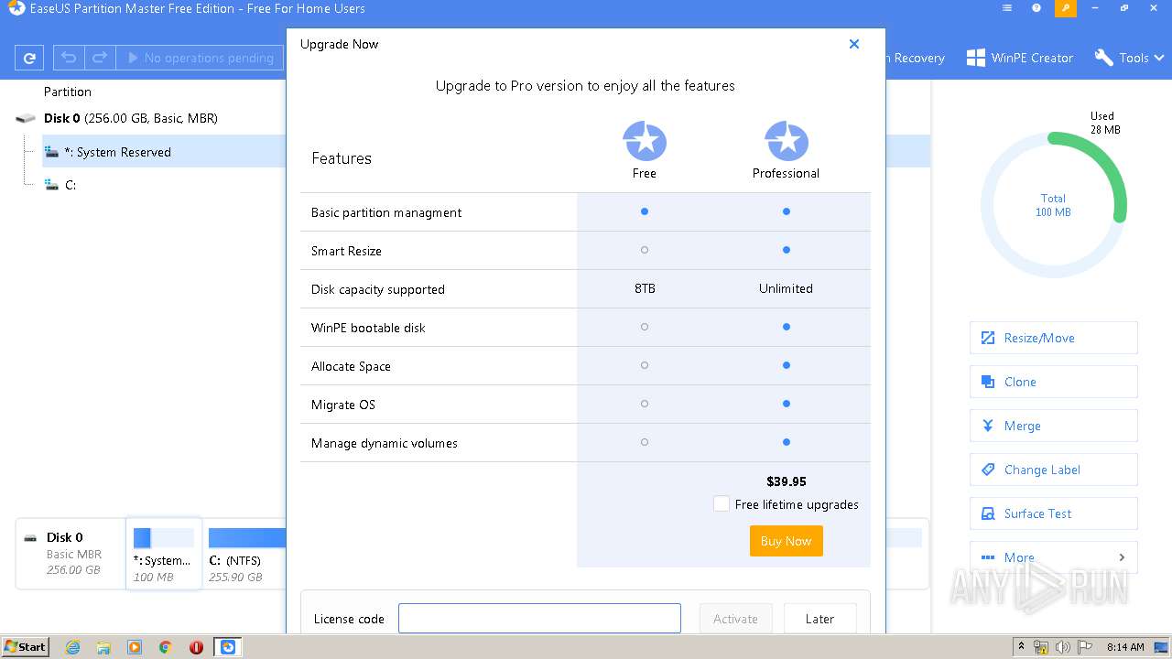Choose the Merge operation
Image resolution: width=1172 pixels, height=659 pixels.
coord(1053,426)
